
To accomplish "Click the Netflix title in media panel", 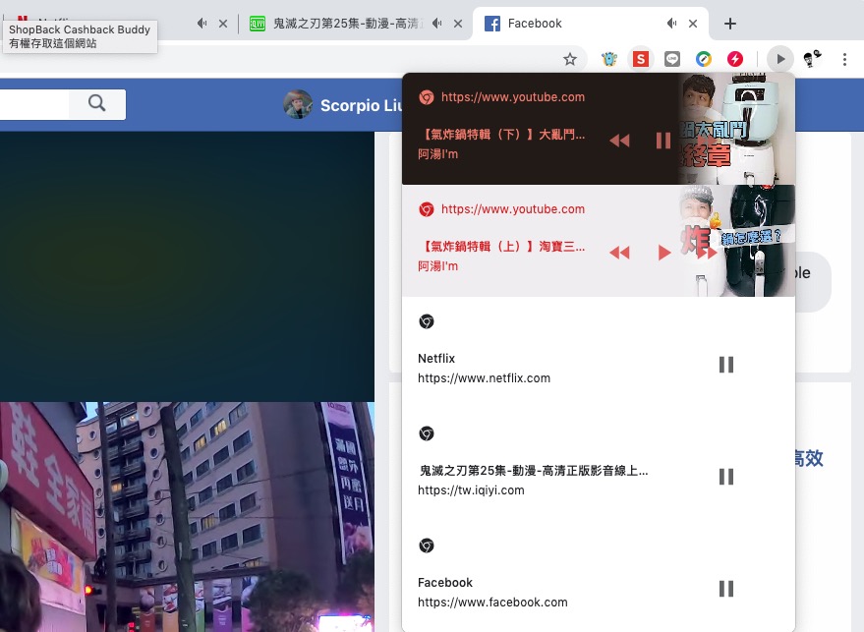I will click(x=436, y=358).
